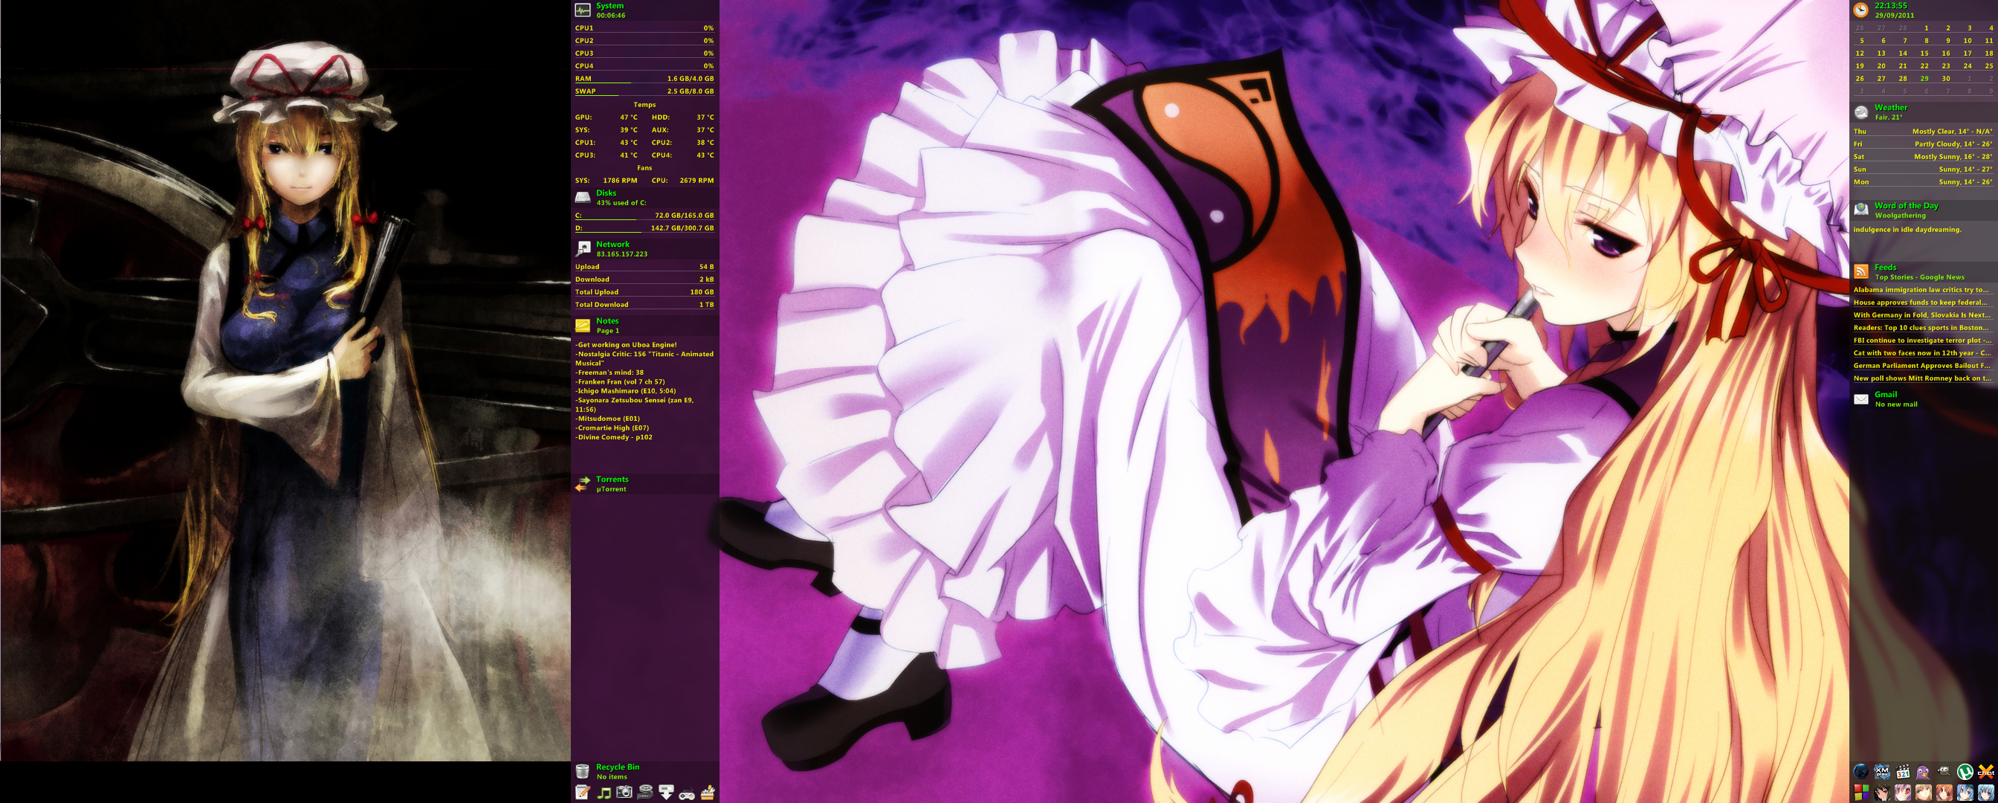Open the FBI terror plot headline
The width and height of the screenshot is (1998, 803).
coord(1921,341)
